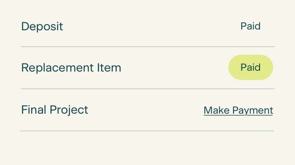Pick the Final Project payment entry
295x165 pixels.
coord(147,110)
